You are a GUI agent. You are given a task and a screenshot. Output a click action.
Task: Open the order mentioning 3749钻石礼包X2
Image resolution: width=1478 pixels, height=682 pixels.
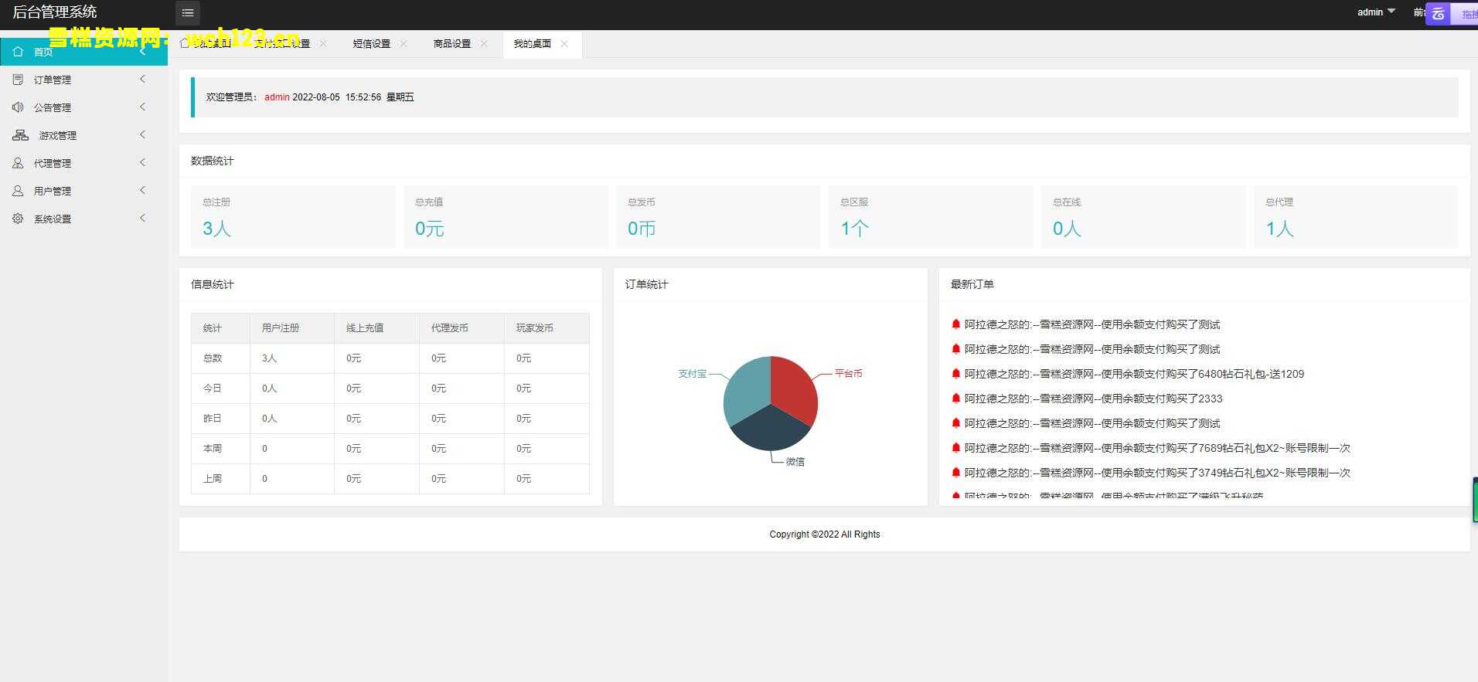coord(1157,473)
